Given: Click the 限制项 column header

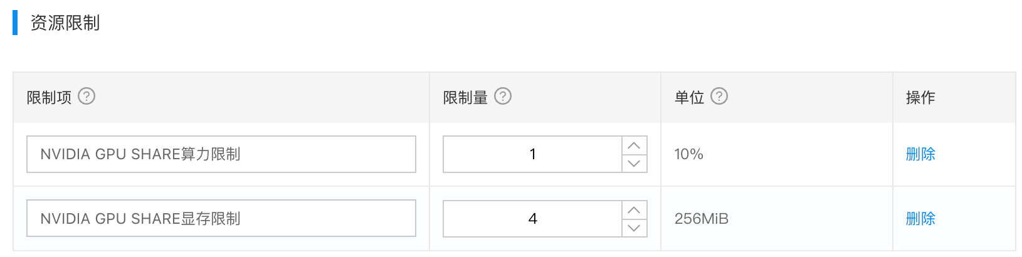Looking at the screenshot, I should pyautogui.click(x=49, y=98).
